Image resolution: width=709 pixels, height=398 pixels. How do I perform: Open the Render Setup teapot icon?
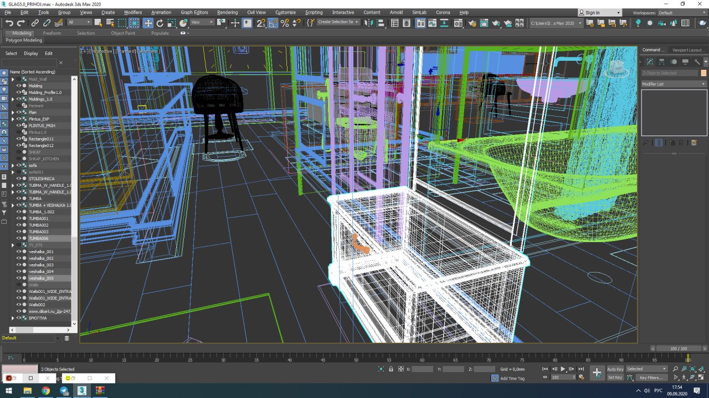pos(472,23)
